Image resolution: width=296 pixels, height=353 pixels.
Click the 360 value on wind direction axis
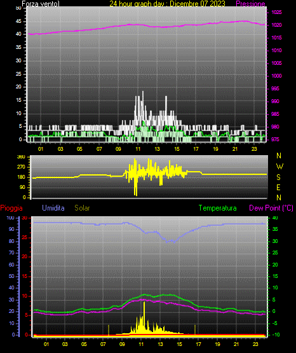tap(22, 157)
